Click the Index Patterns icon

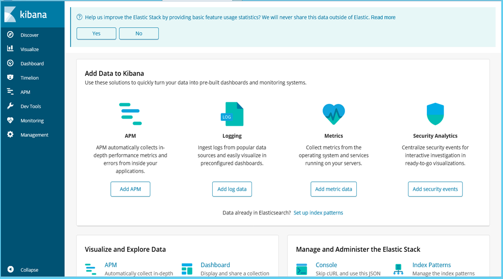tap(398, 269)
